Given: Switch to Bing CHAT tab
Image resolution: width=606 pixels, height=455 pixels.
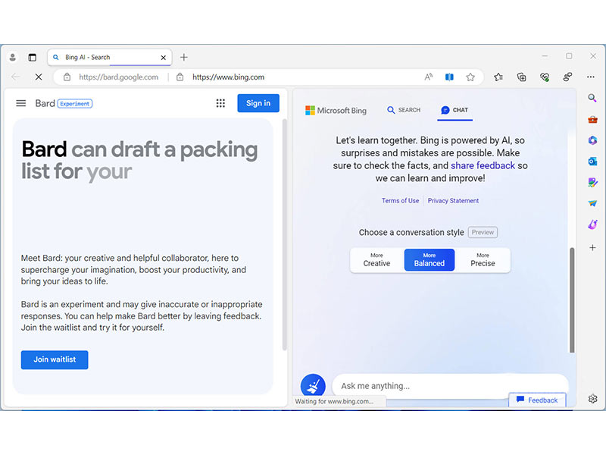Looking at the screenshot, I should pos(455,110).
